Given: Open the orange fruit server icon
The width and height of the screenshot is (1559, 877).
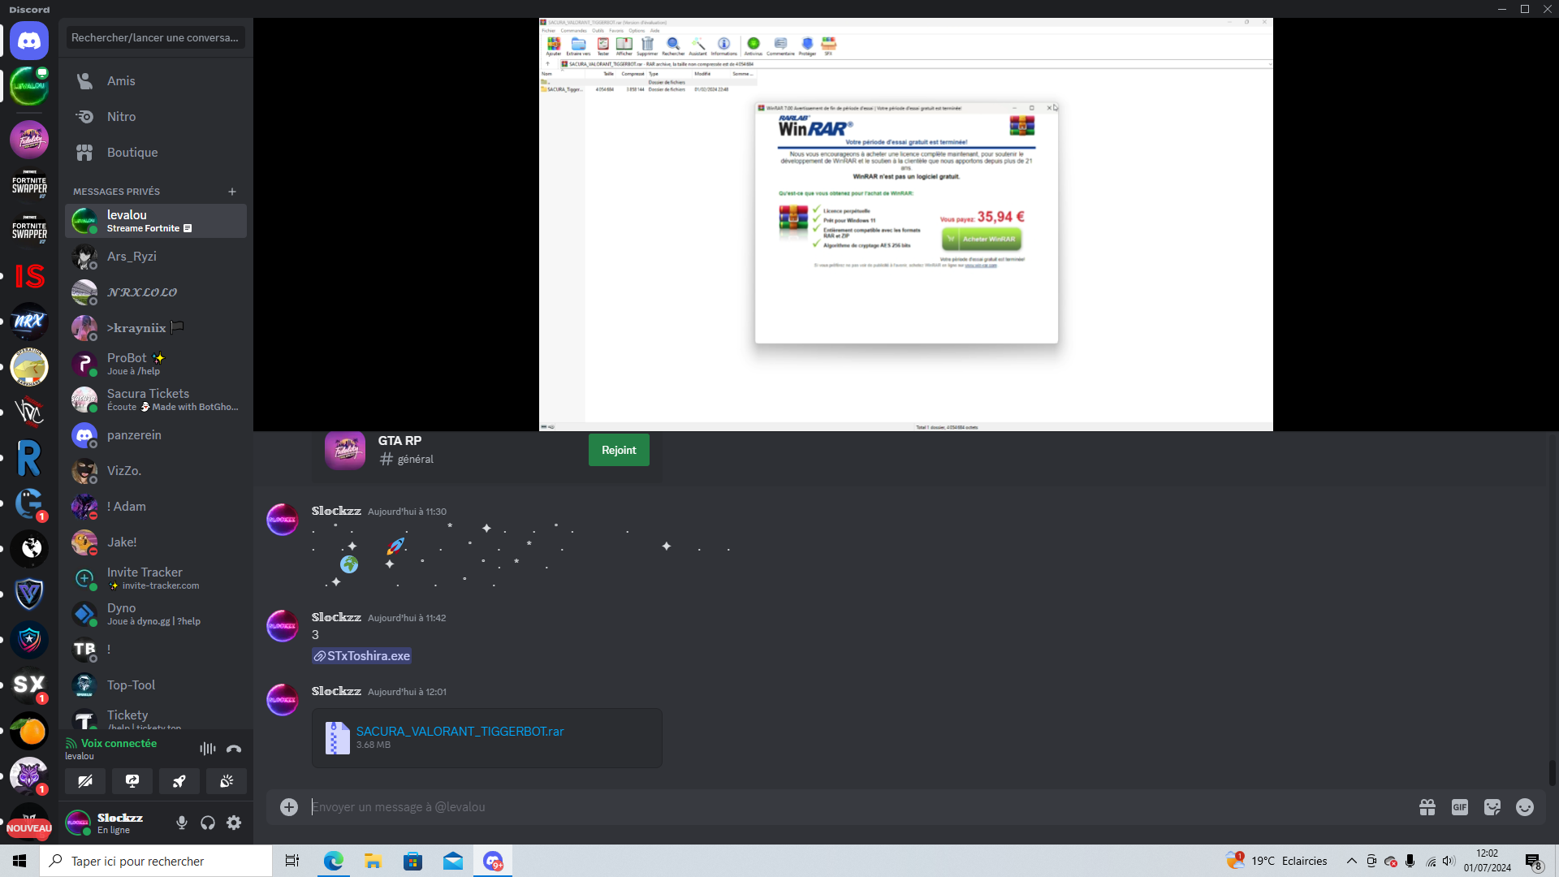Looking at the screenshot, I should pos(29,731).
